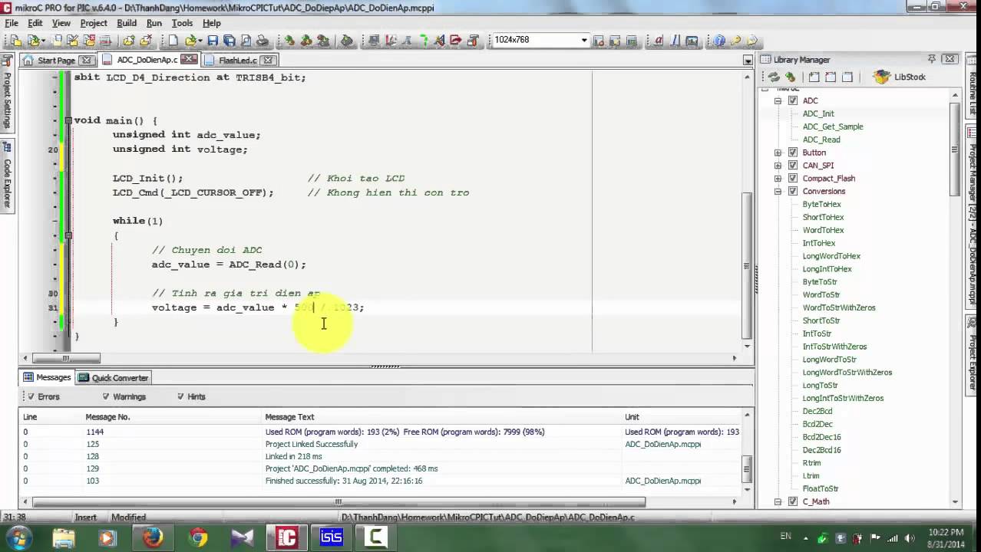Click the programmer chip icon
This screenshot has width=981, height=552.
(347, 41)
